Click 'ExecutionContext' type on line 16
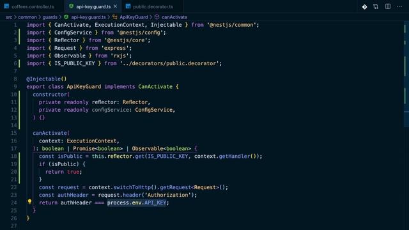The height and width of the screenshot is (230, 409). 91,141
